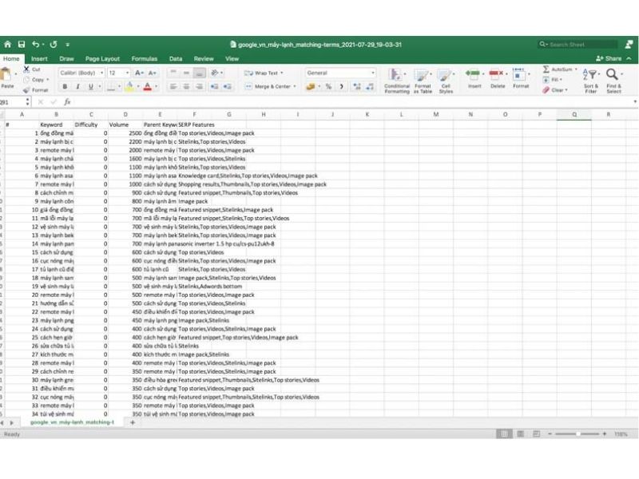Toggle bold formatting
Screen dimensions: 639x479
pos(65,86)
